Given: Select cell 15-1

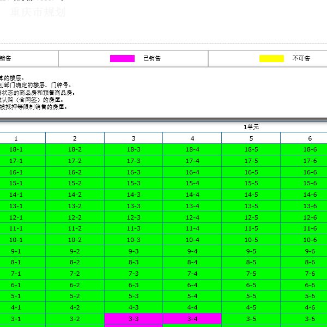Looking at the screenshot, I should [22, 183].
